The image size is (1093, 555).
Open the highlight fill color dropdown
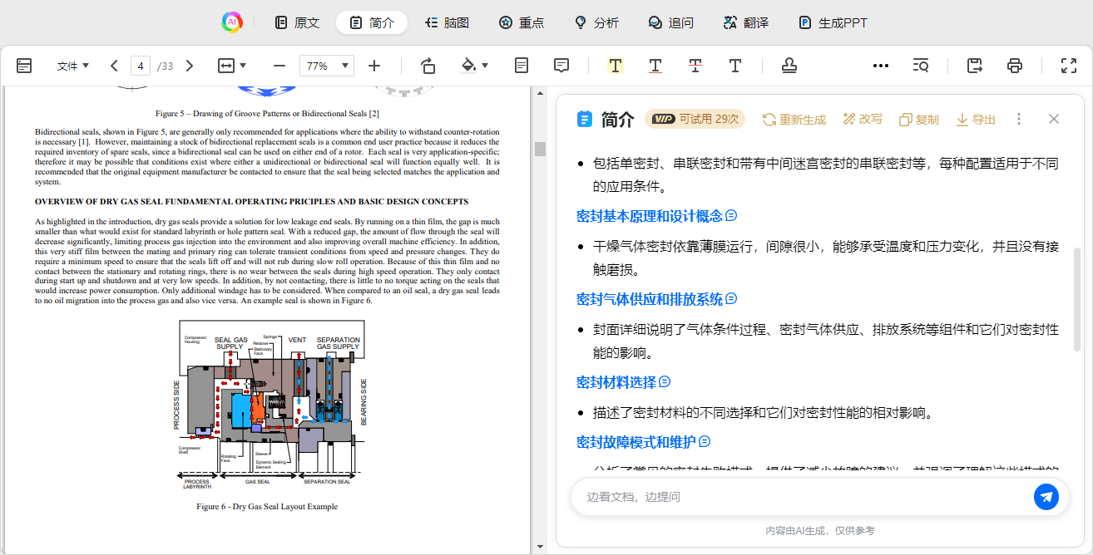474,66
